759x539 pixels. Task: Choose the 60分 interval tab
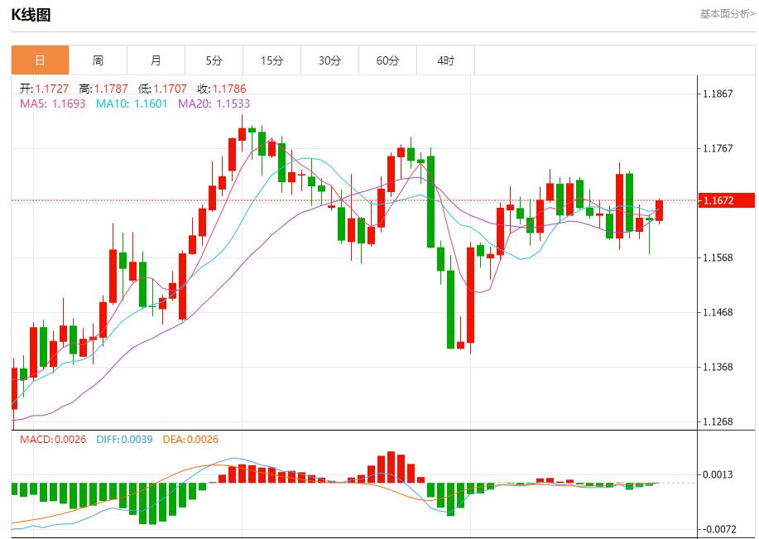[387, 60]
